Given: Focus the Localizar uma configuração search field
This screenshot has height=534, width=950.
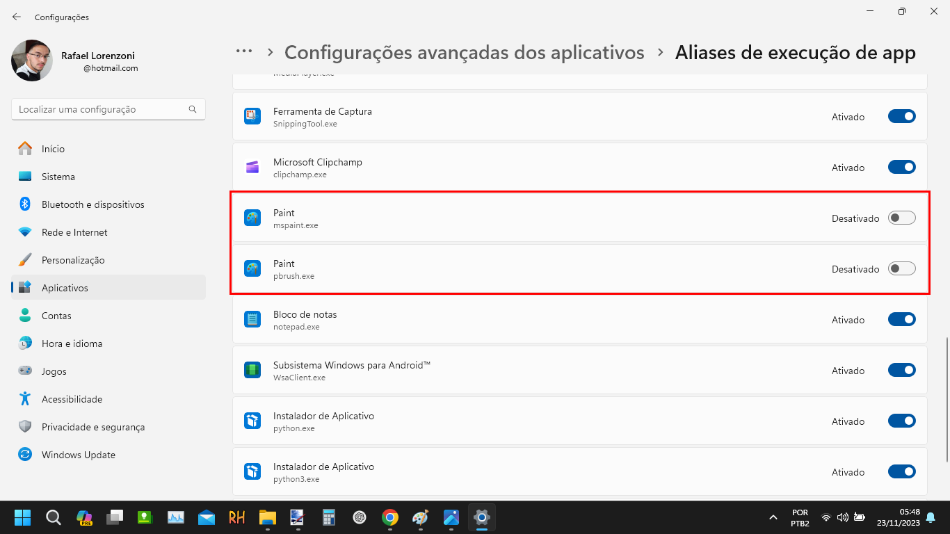Looking at the screenshot, I should pos(108,109).
